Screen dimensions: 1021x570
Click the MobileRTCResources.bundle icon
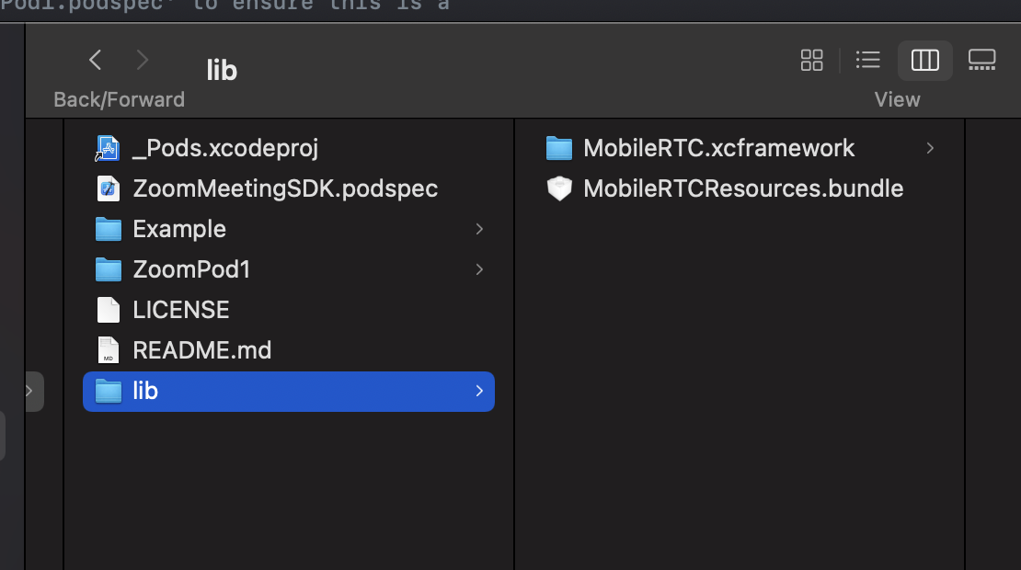[558, 188]
